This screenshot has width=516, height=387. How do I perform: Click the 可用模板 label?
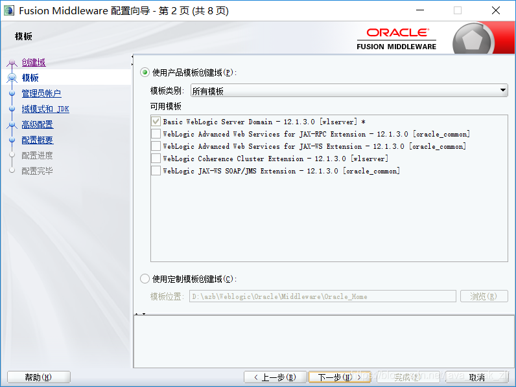tap(166, 106)
